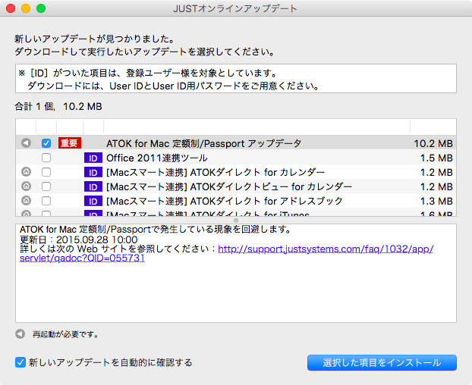Select row [Macスマート連携] ATOKダイレクト for カレンダー
This screenshot has height=385, width=472.
236,172
